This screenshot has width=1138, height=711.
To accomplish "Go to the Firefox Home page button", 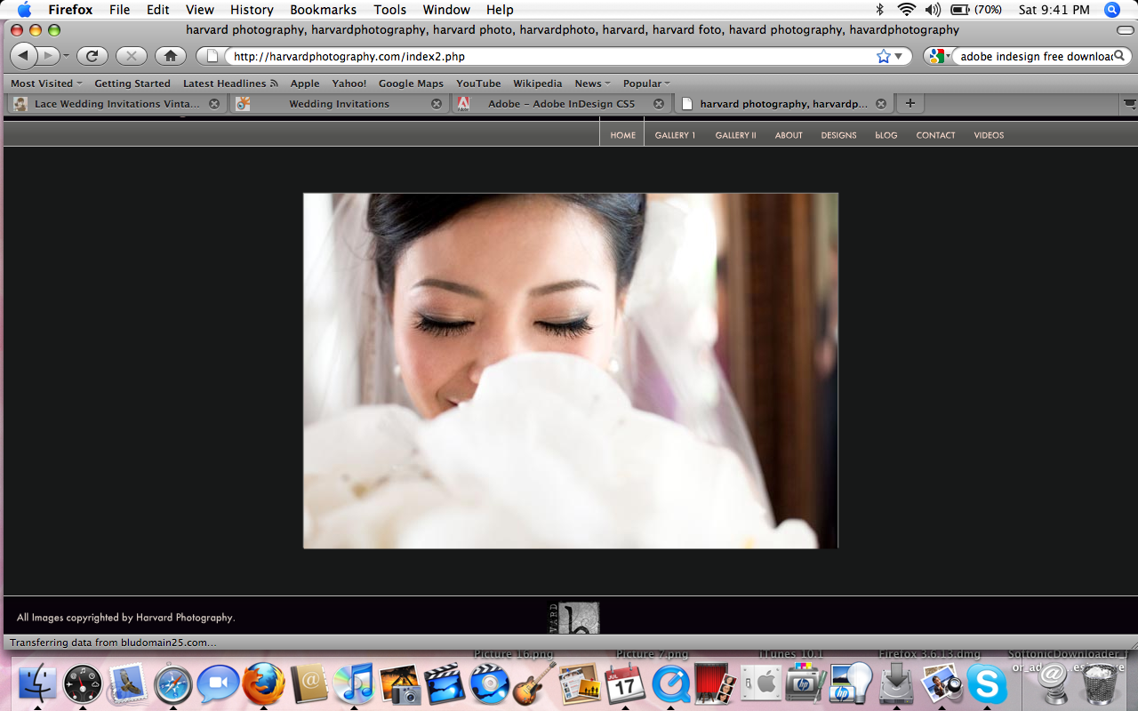I will (170, 56).
